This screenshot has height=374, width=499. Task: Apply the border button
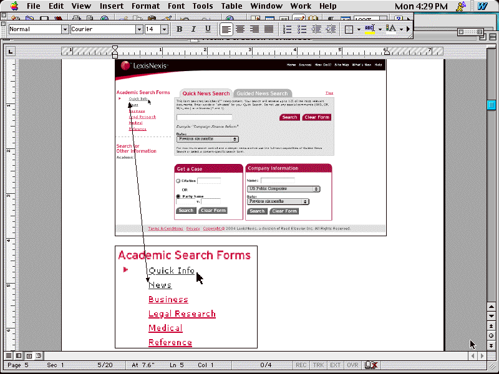pos(349,29)
